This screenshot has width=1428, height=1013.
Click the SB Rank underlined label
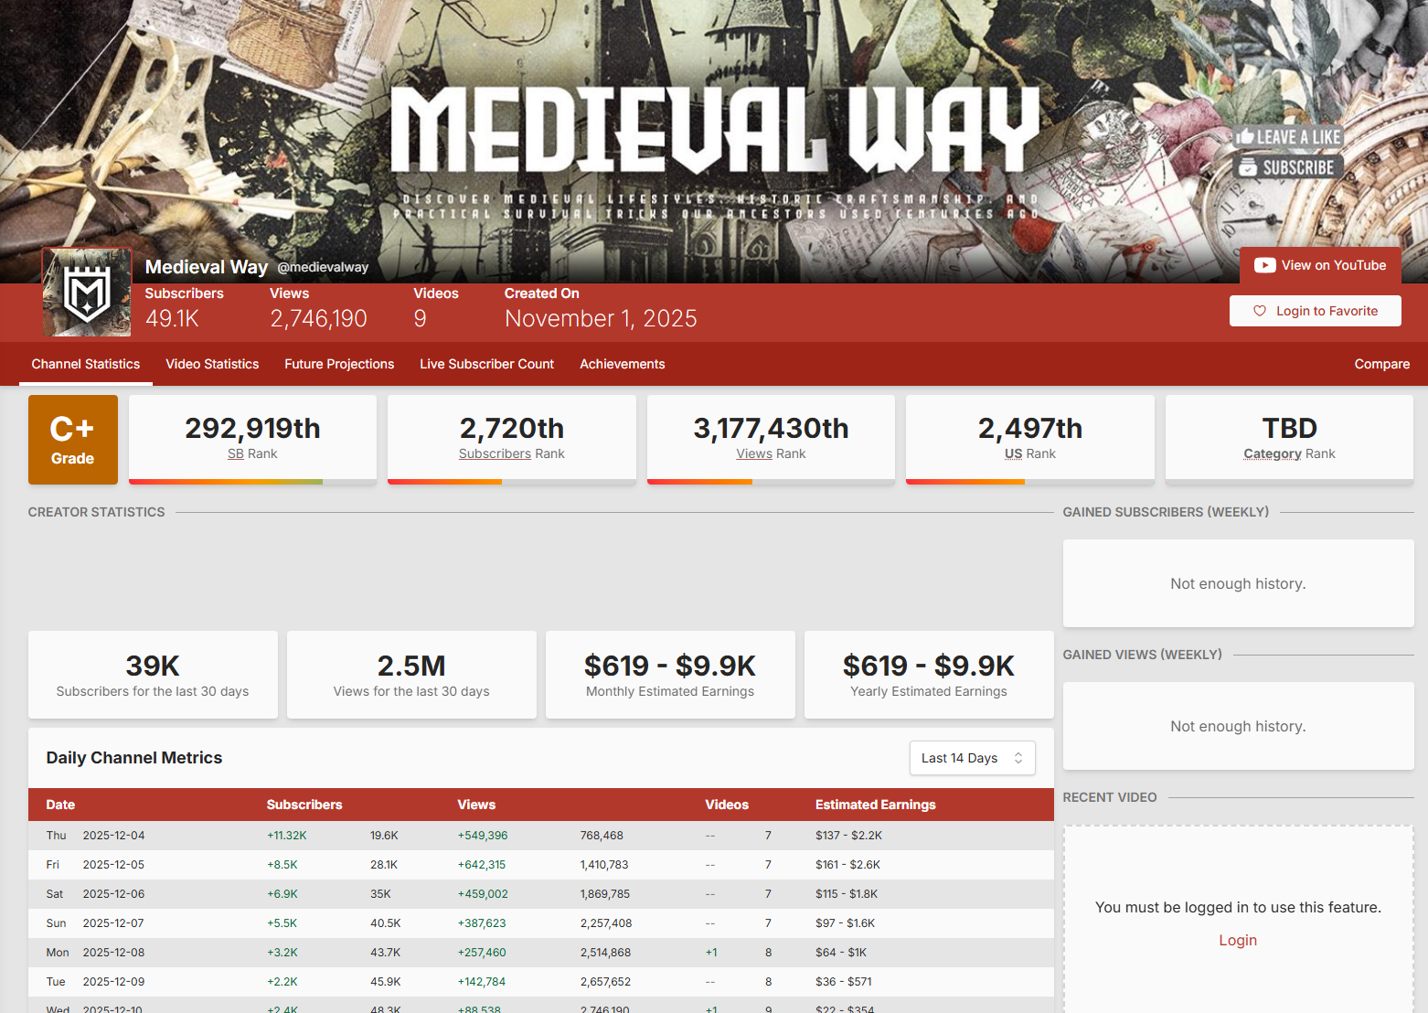(236, 453)
